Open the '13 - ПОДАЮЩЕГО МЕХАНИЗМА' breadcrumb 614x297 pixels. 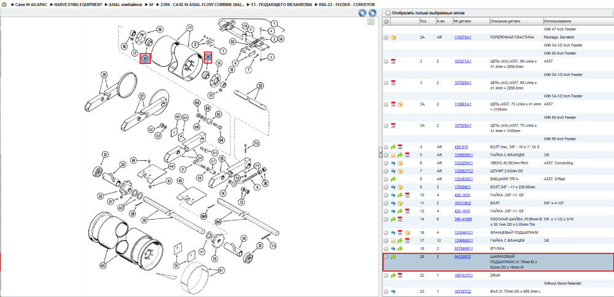pos(282,5)
